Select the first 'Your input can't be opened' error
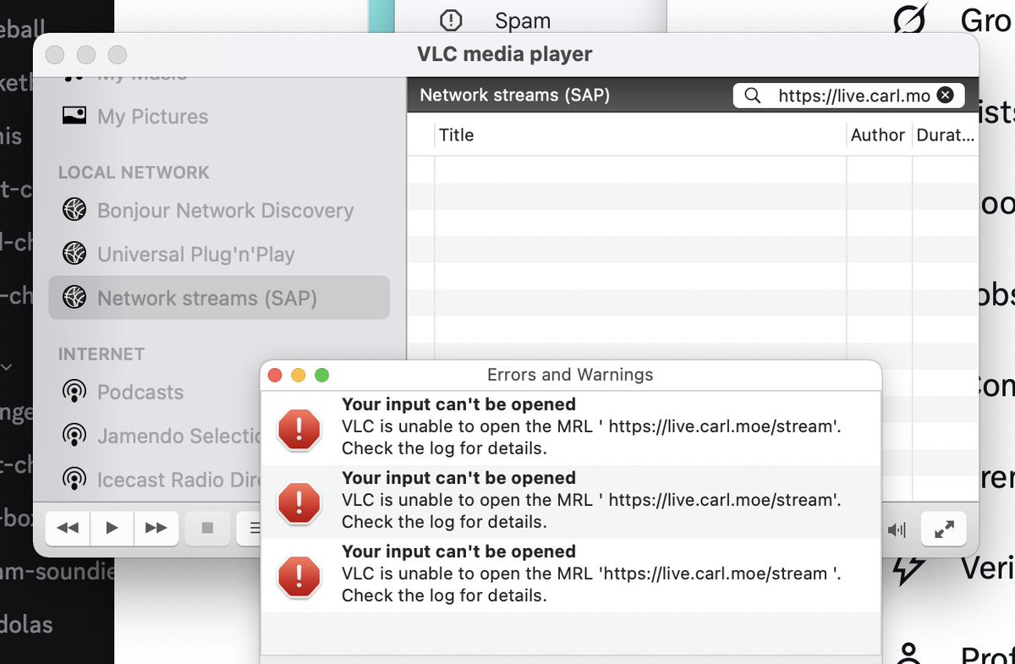 coord(571,427)
